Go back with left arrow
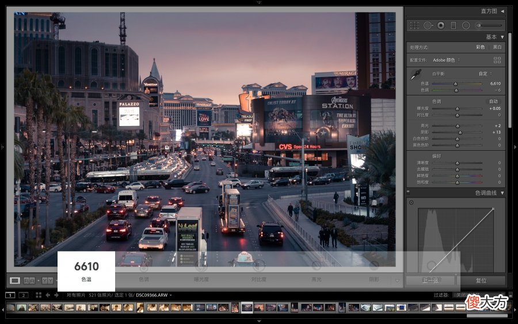This screenshot has width=518, height=324. (x=48, y=295)
